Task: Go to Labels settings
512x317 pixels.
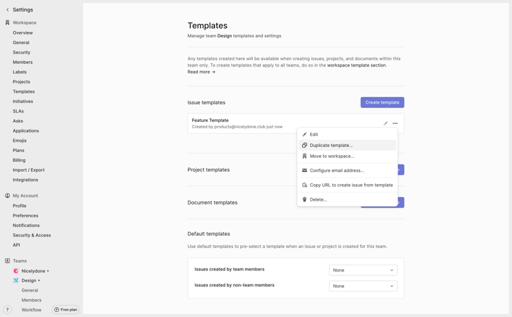Action: click(x=20, y=72)
